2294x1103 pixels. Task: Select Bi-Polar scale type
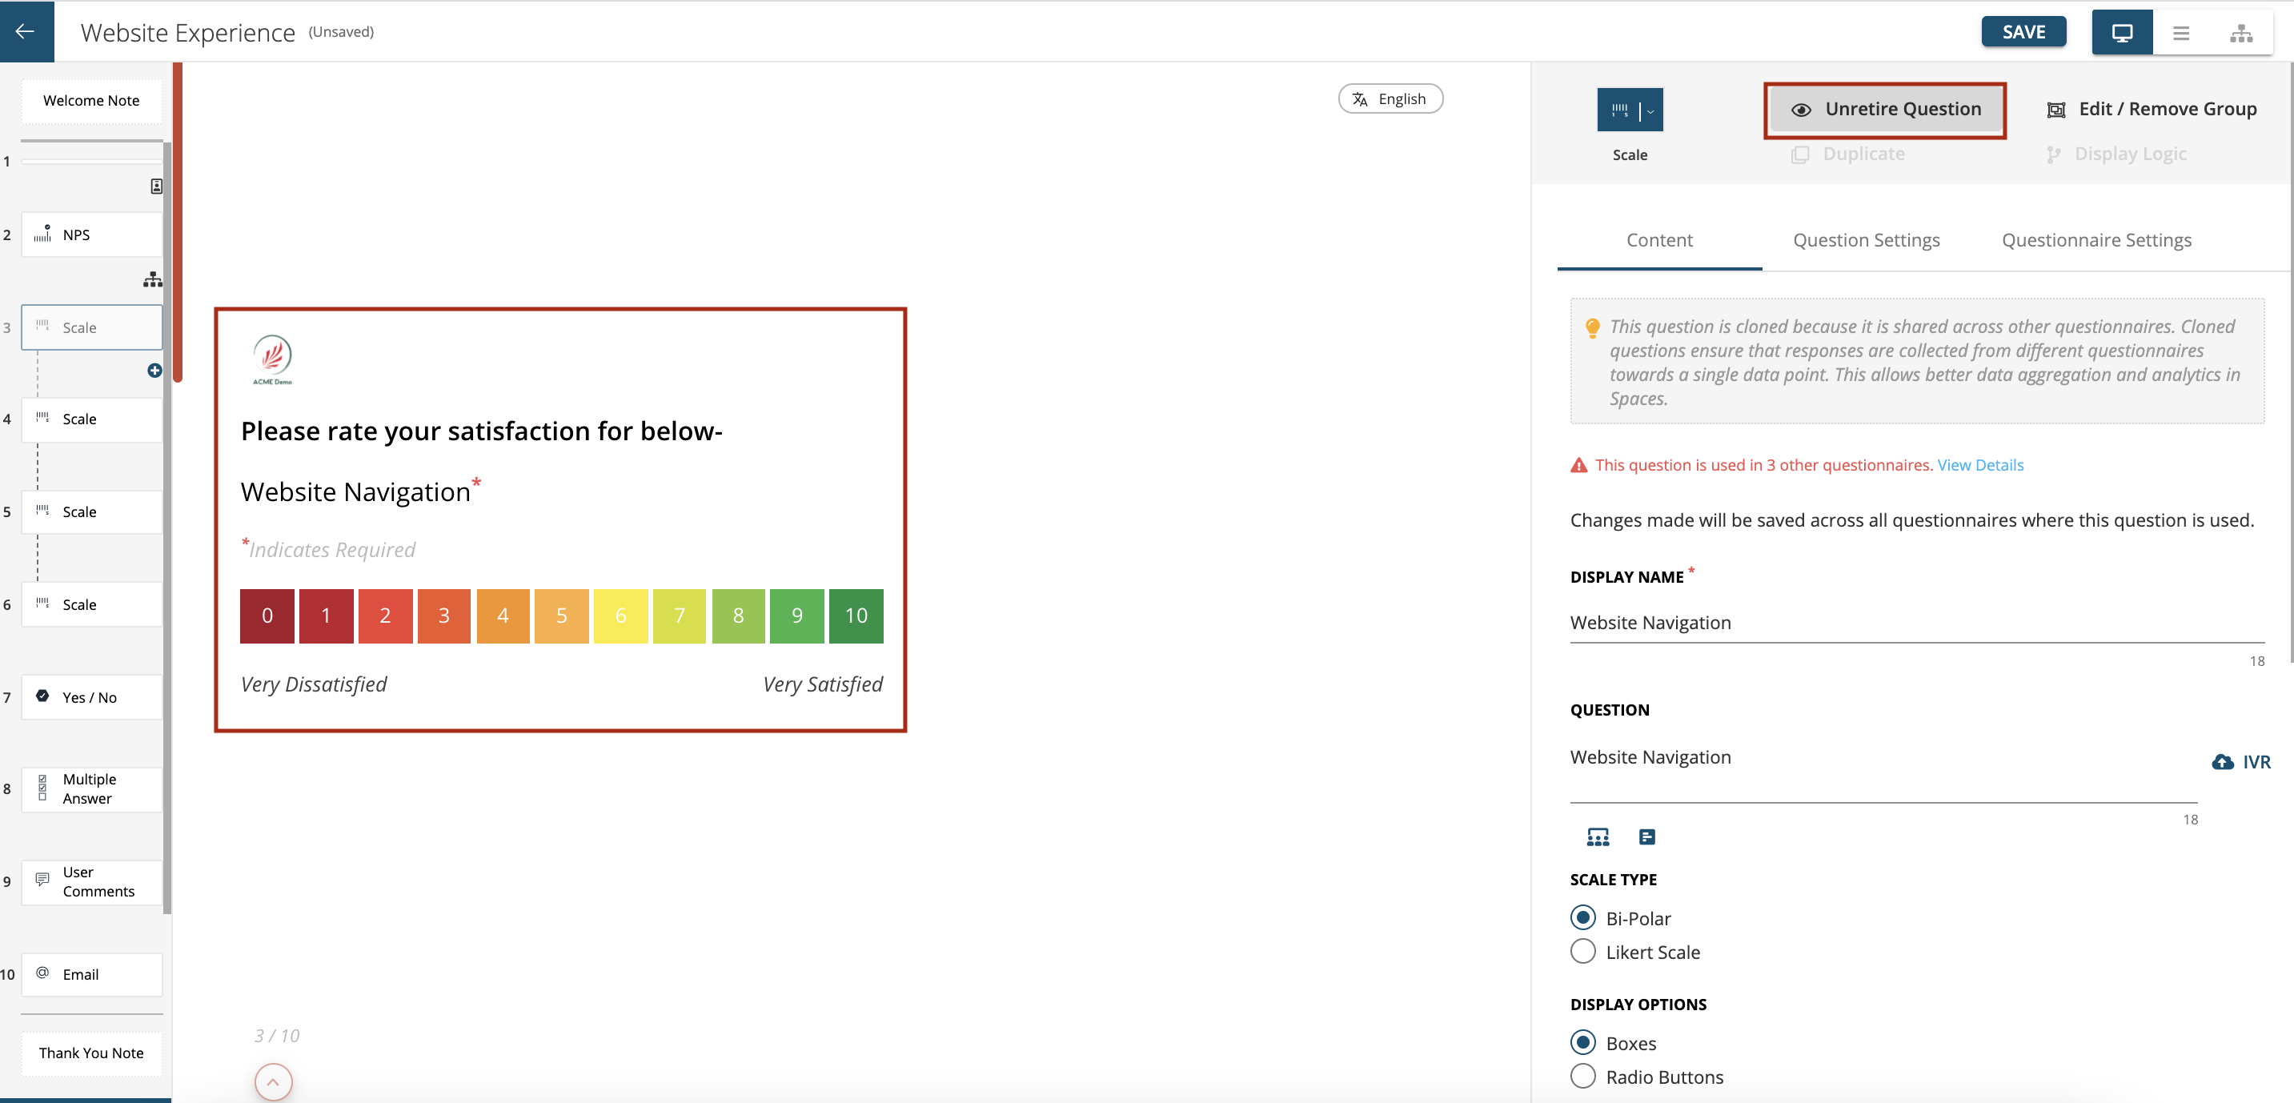1582,918
